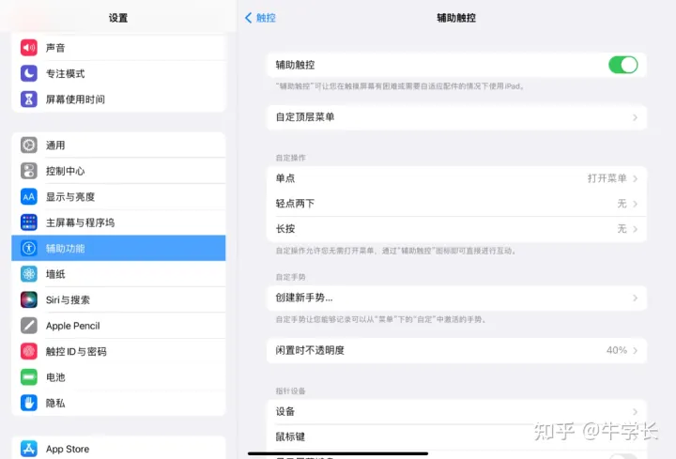Tap the 单点 label
The width and height of the screenshot is (676, 459).
(x=285, y=178)
